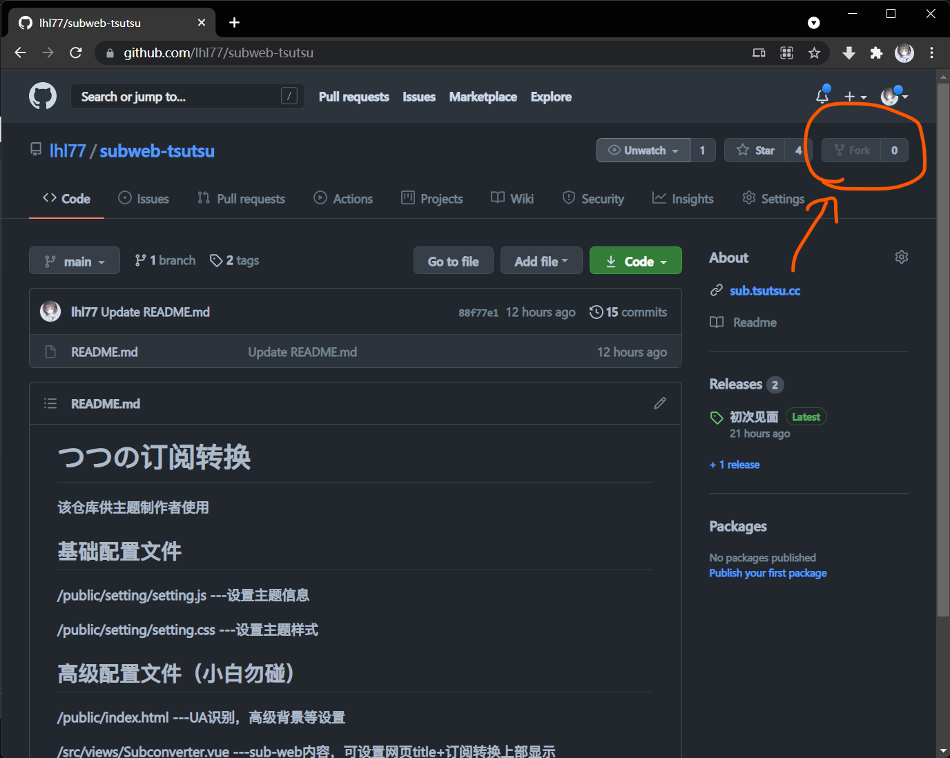The height and width of the screenshot is (758, 950).
Task: Open the user avatar menu in header
Action: coord(894,96)
